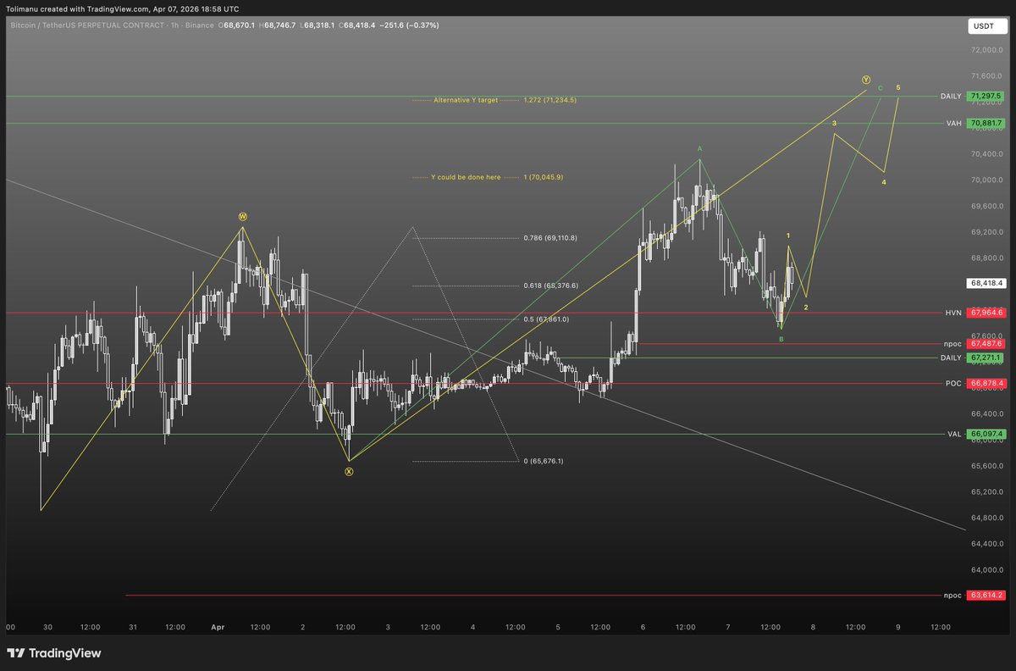
Task: Click 64,400.0 on the price axis
Action: [986, 543]
